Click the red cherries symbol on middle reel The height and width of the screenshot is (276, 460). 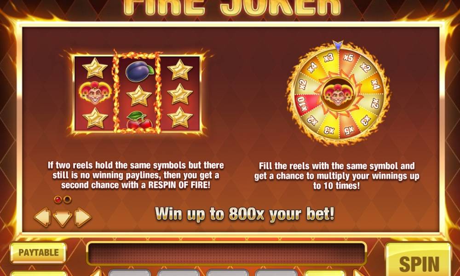pyautogui.click(x=139, y=120)
